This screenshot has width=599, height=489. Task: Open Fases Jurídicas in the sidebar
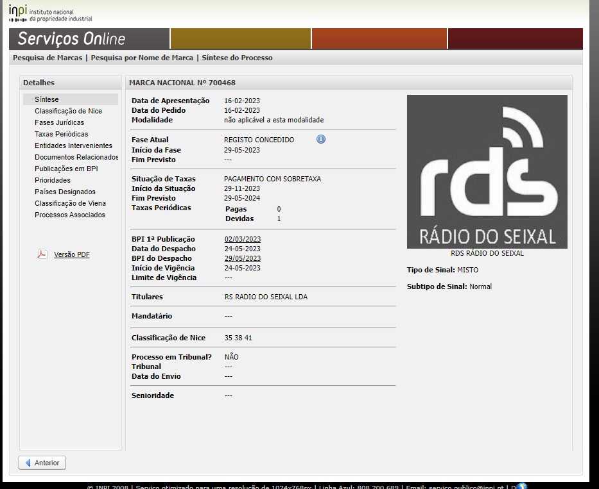[59, 122]
